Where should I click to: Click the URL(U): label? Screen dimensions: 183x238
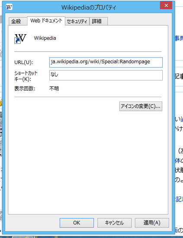pyautogui.click(x=24, y=62)
